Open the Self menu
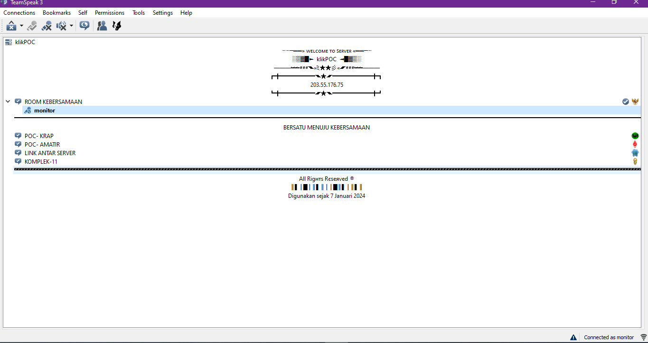 (x=83, y=13)
